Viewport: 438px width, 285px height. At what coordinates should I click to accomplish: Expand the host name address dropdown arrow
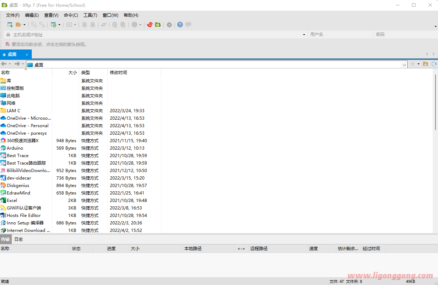[304, 35]
